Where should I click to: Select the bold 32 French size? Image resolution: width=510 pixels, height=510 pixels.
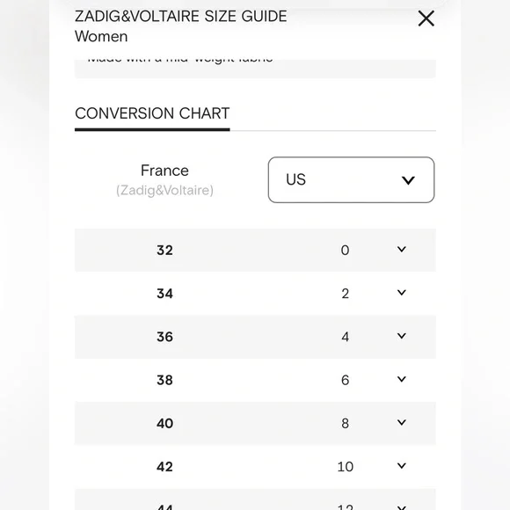[x=164, y=251]
